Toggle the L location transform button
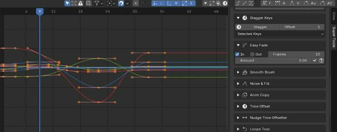 pos(159,3)
